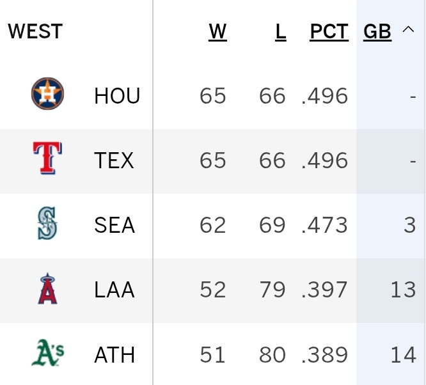
Task: Toggle sort arrow next to GB
Action: tap(408, 29)
